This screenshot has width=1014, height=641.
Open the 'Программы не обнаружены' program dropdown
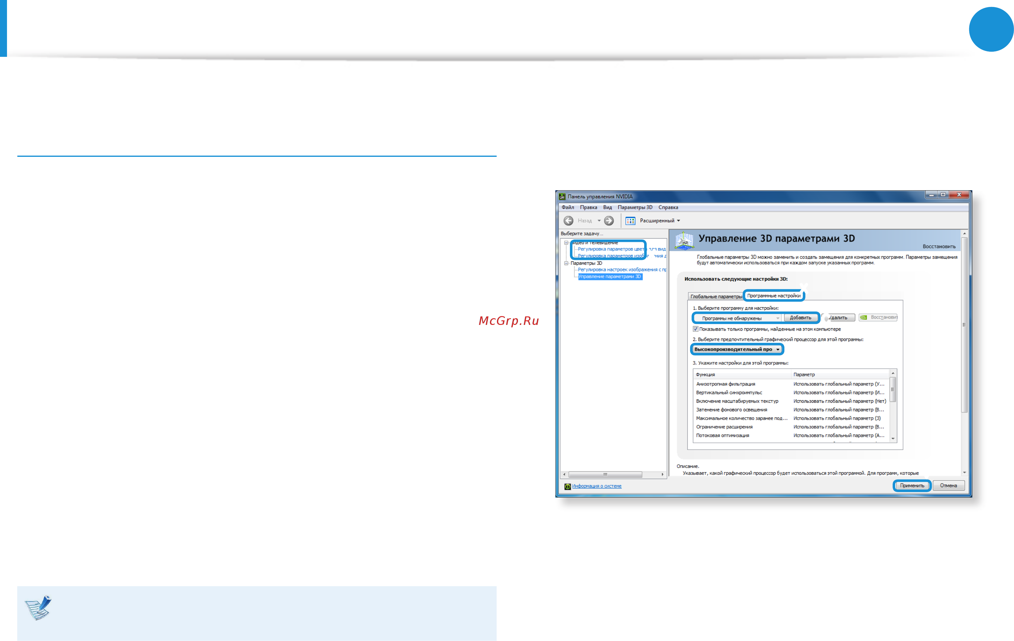pos(737,318)
